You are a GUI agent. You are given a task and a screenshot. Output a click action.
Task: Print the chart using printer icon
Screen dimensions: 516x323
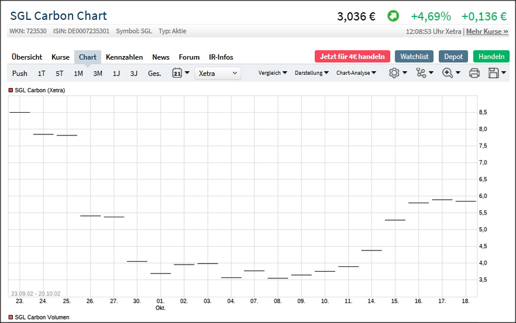[x=474, y=73]
